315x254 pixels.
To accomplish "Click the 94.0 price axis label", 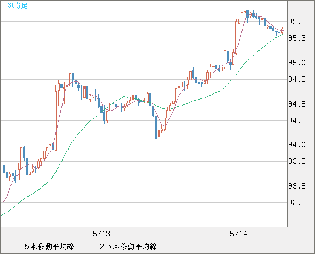I will pos(297,145).
